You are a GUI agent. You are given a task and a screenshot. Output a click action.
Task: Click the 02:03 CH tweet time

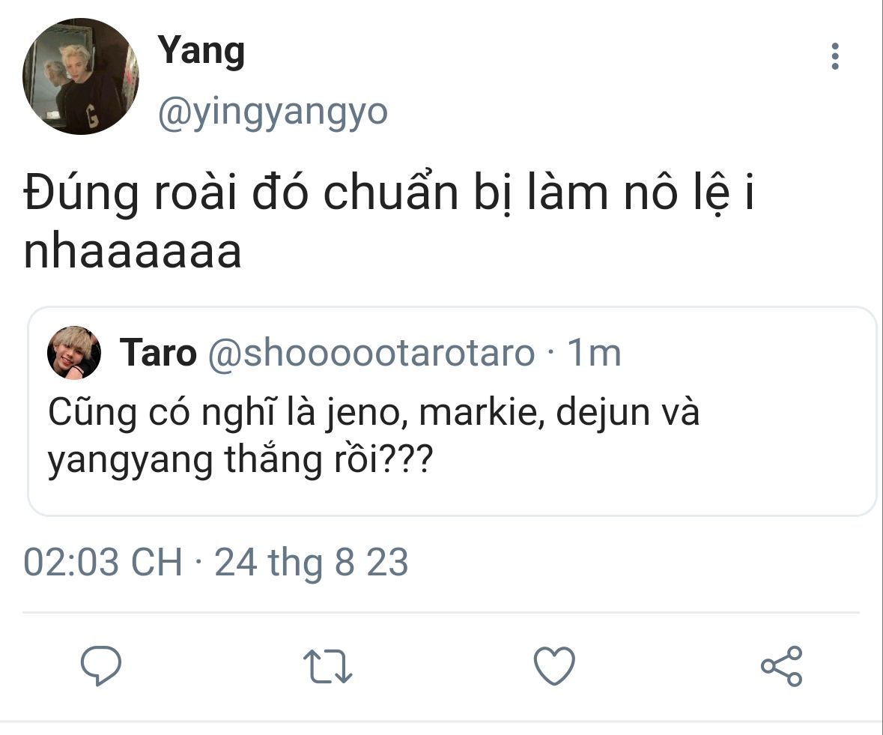103,561
